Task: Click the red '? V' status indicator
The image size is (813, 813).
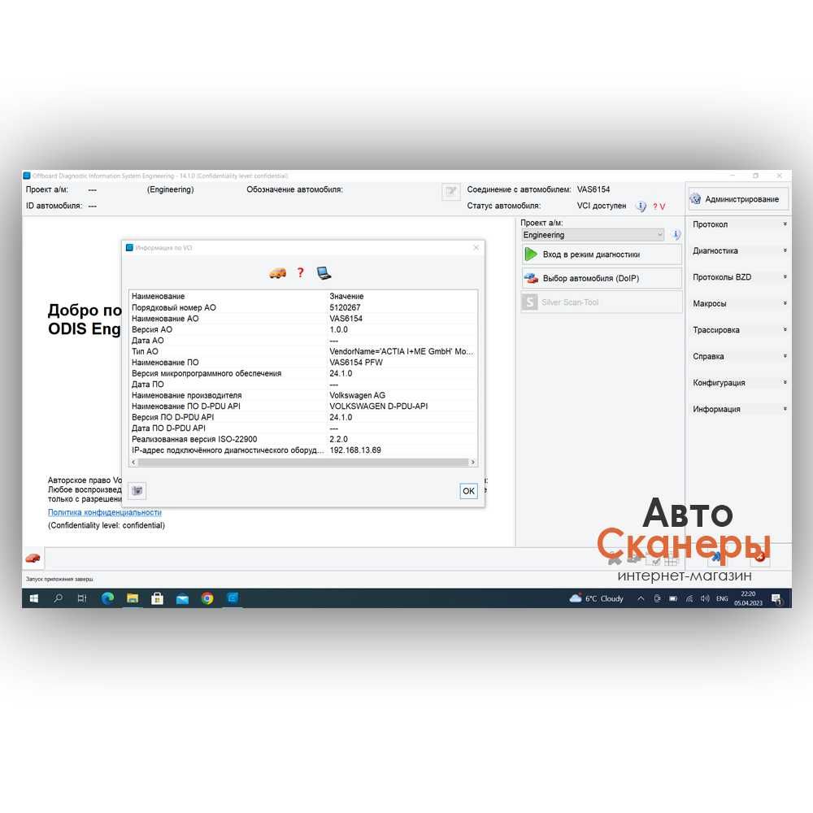Action: click(659, 207)
